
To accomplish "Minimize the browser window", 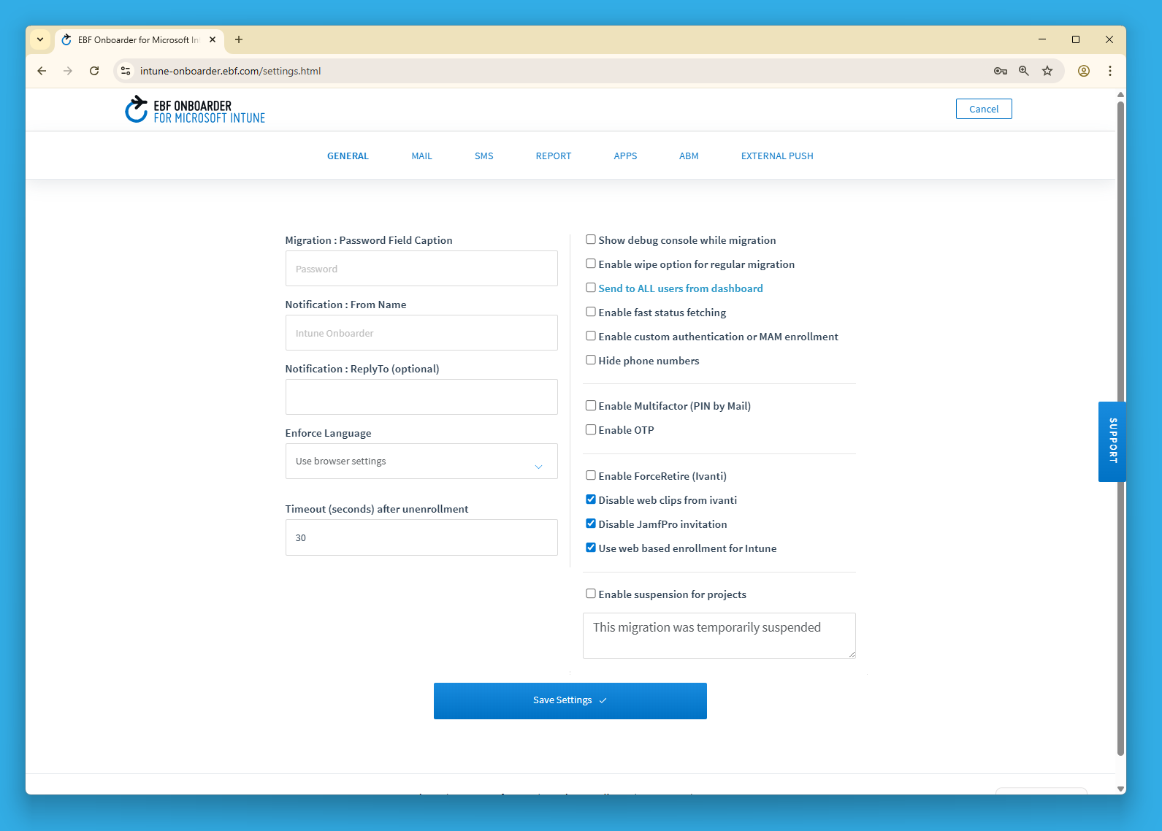I will 1042,39.
